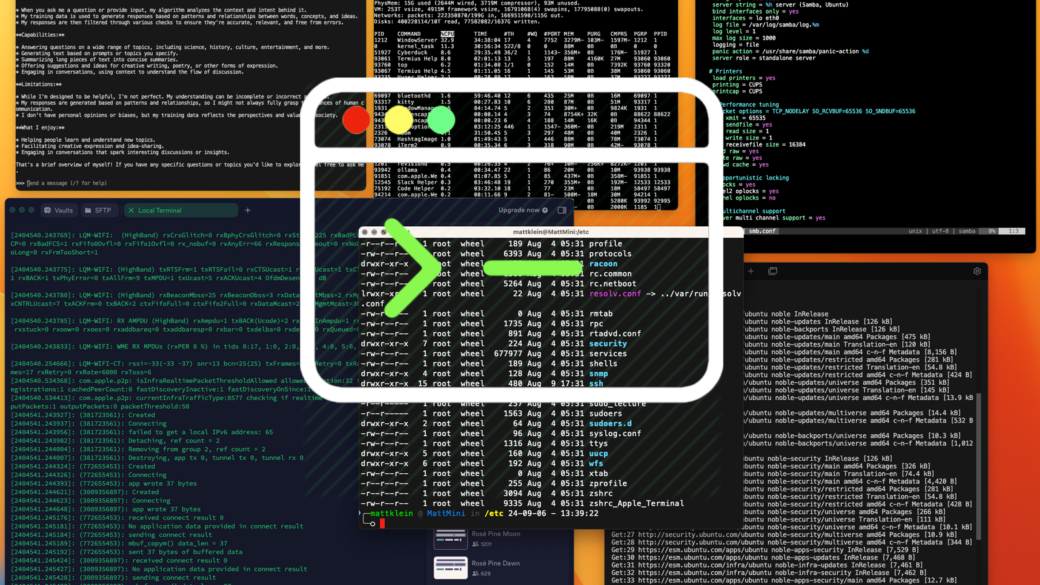Click the 'wfs' directory in the listing

tap(596, 463)
